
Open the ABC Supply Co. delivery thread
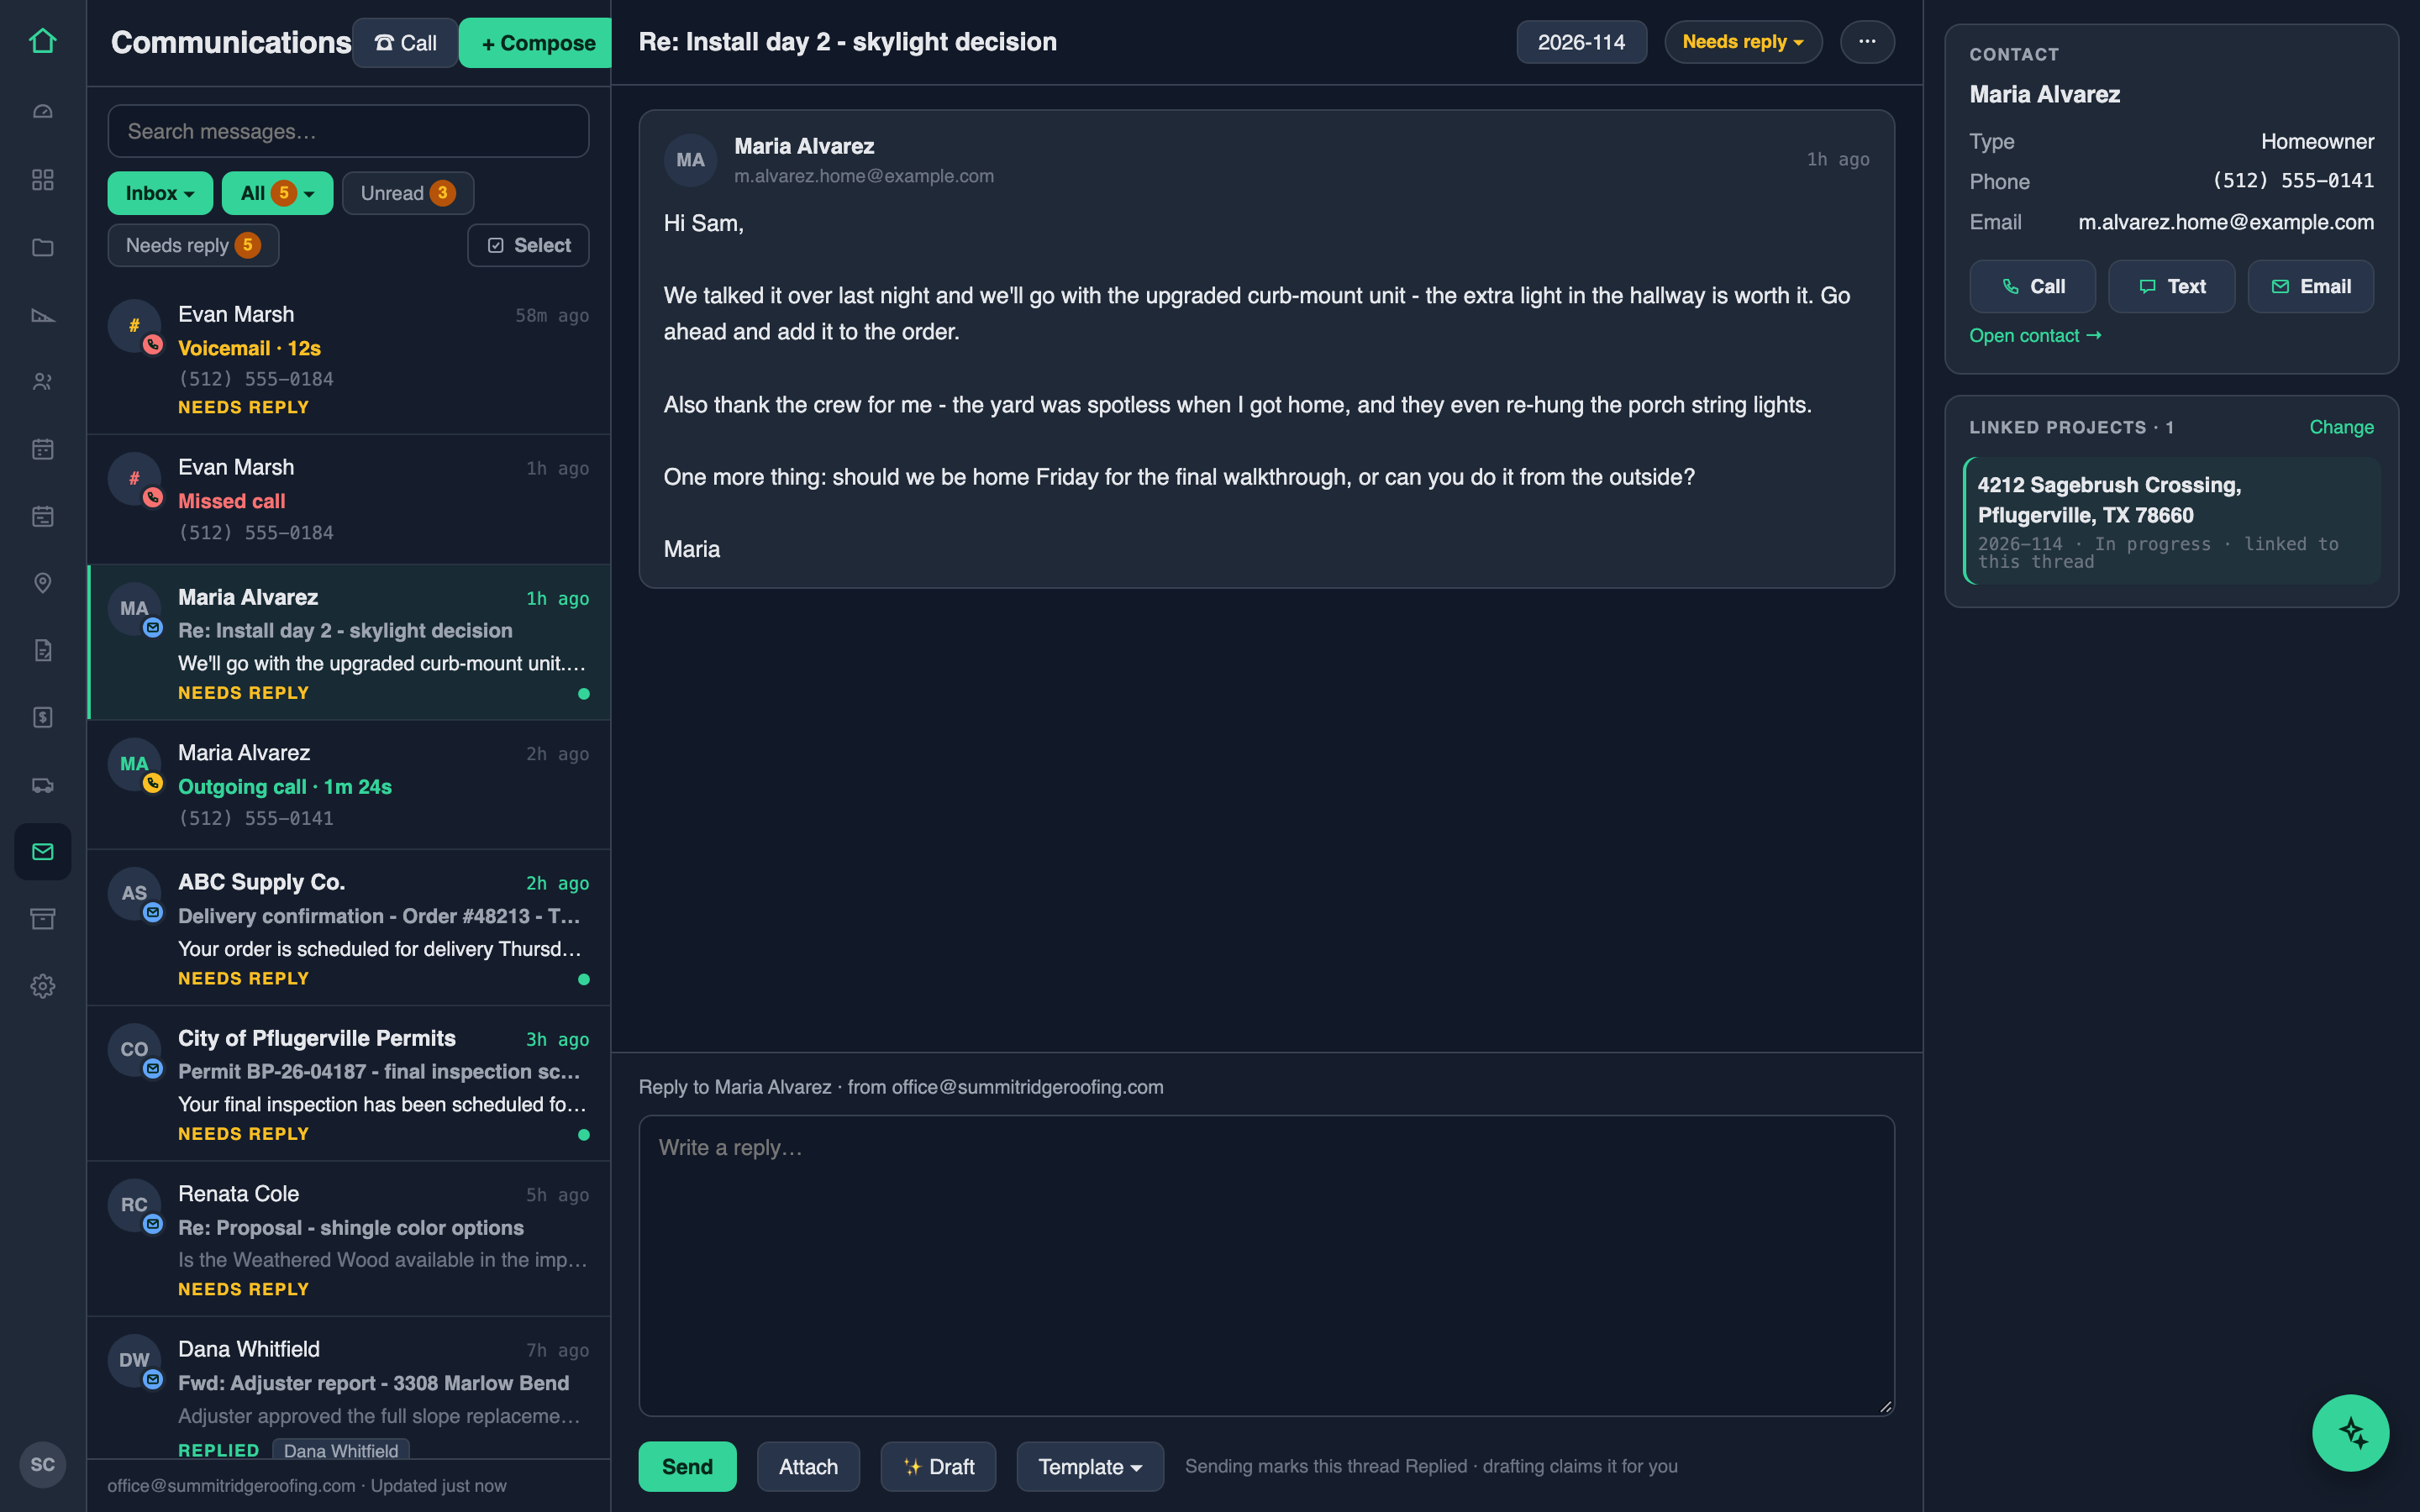click(348, 927)
